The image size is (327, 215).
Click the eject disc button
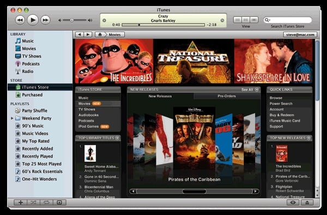point(307,202)
